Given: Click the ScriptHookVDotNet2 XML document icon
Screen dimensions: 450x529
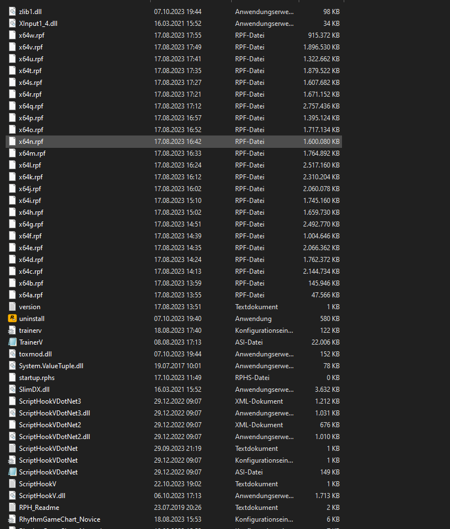Looking at the screenshot, I should point(12,425).
